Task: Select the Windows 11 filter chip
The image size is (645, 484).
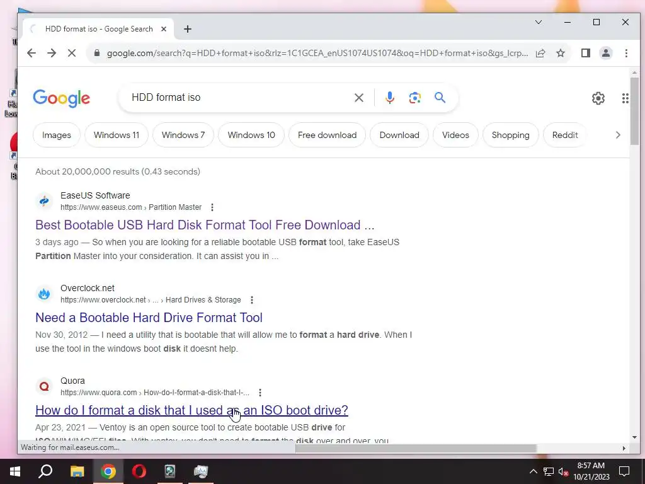Action: click(x=117, y=135)
